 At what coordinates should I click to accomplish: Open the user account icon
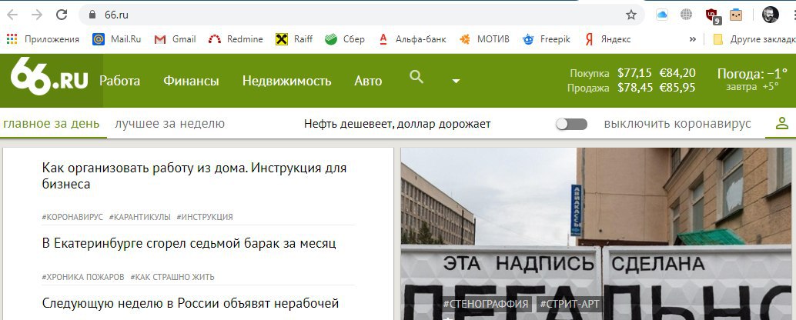782,123
